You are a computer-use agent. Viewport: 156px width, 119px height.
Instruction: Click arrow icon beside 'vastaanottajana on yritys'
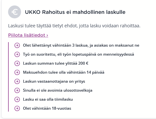(x=17, y=81)
